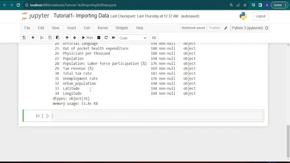Interrupt the kernel with stop icon
This screenshot has height=163, width=290.
99,38
